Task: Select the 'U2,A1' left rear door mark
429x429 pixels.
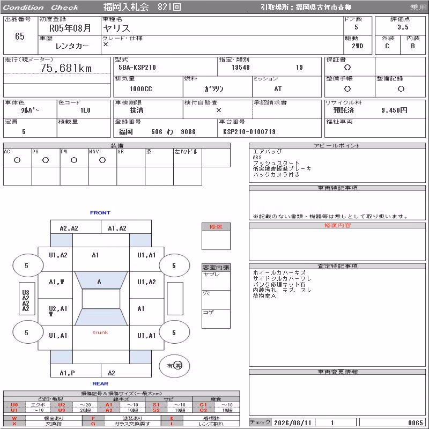Action: [x=58, y=309]
